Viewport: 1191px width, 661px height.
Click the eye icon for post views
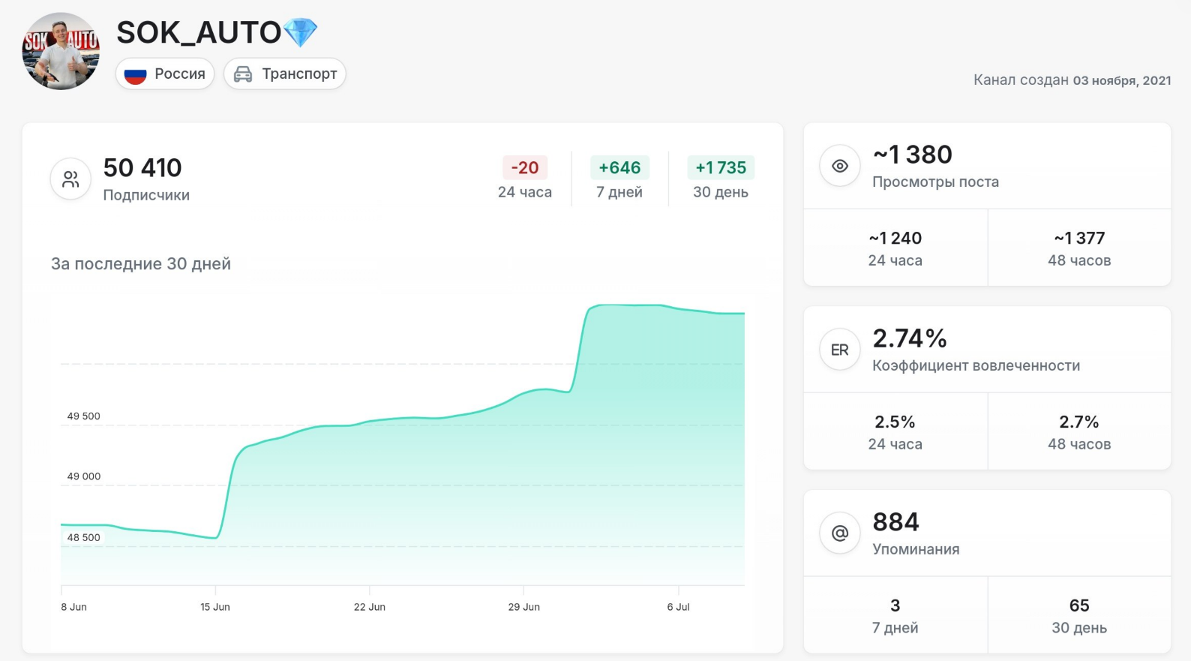(840, 166)
